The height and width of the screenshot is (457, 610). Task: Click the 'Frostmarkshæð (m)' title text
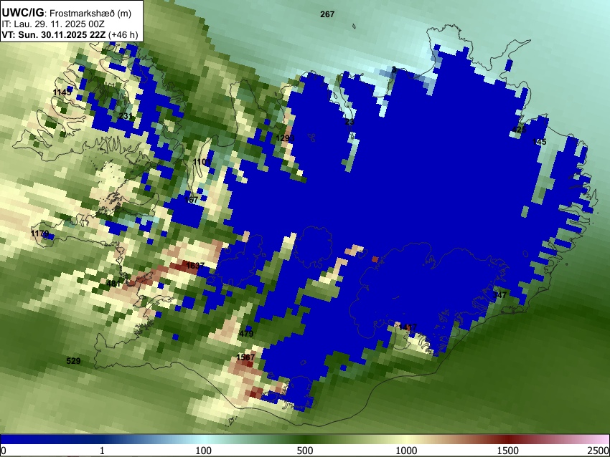pos(90,13)
